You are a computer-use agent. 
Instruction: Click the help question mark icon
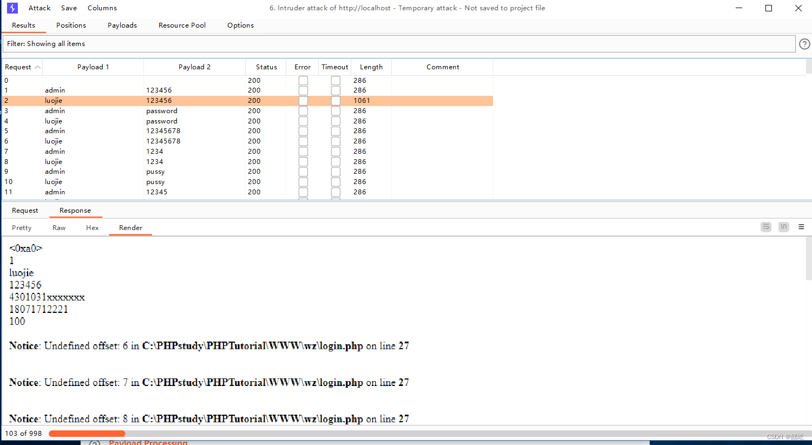(x=804, y=44)
